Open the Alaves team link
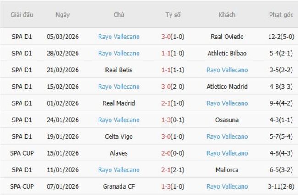The image size is (298, 196). [119, 153]
